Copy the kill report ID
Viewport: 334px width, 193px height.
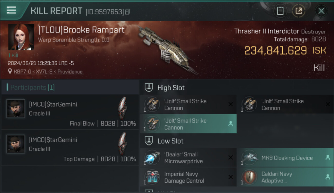point(128,12)
